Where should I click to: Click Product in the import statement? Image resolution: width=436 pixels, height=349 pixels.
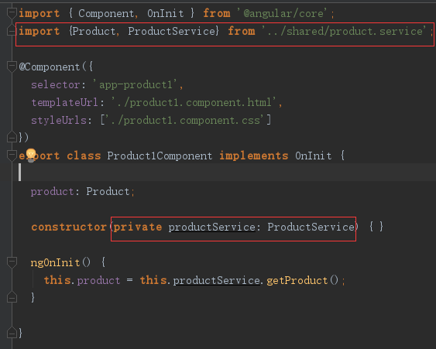tap(94, 31)
